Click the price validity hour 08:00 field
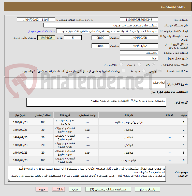The height and width of the screenshot is (196, 192). (x=100, y=46)
